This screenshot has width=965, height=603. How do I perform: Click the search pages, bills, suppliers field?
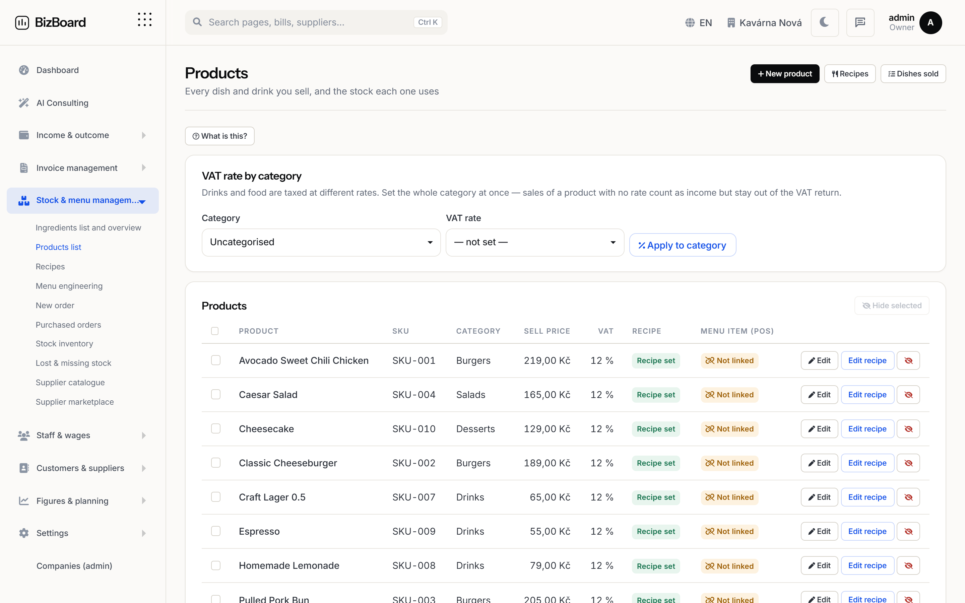[x=316, y=22]
